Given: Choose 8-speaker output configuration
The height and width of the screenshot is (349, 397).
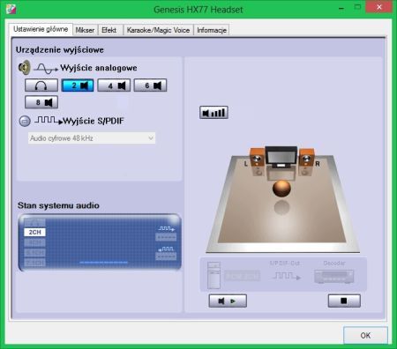Looking at the screenshot, I should pos(41,102).
